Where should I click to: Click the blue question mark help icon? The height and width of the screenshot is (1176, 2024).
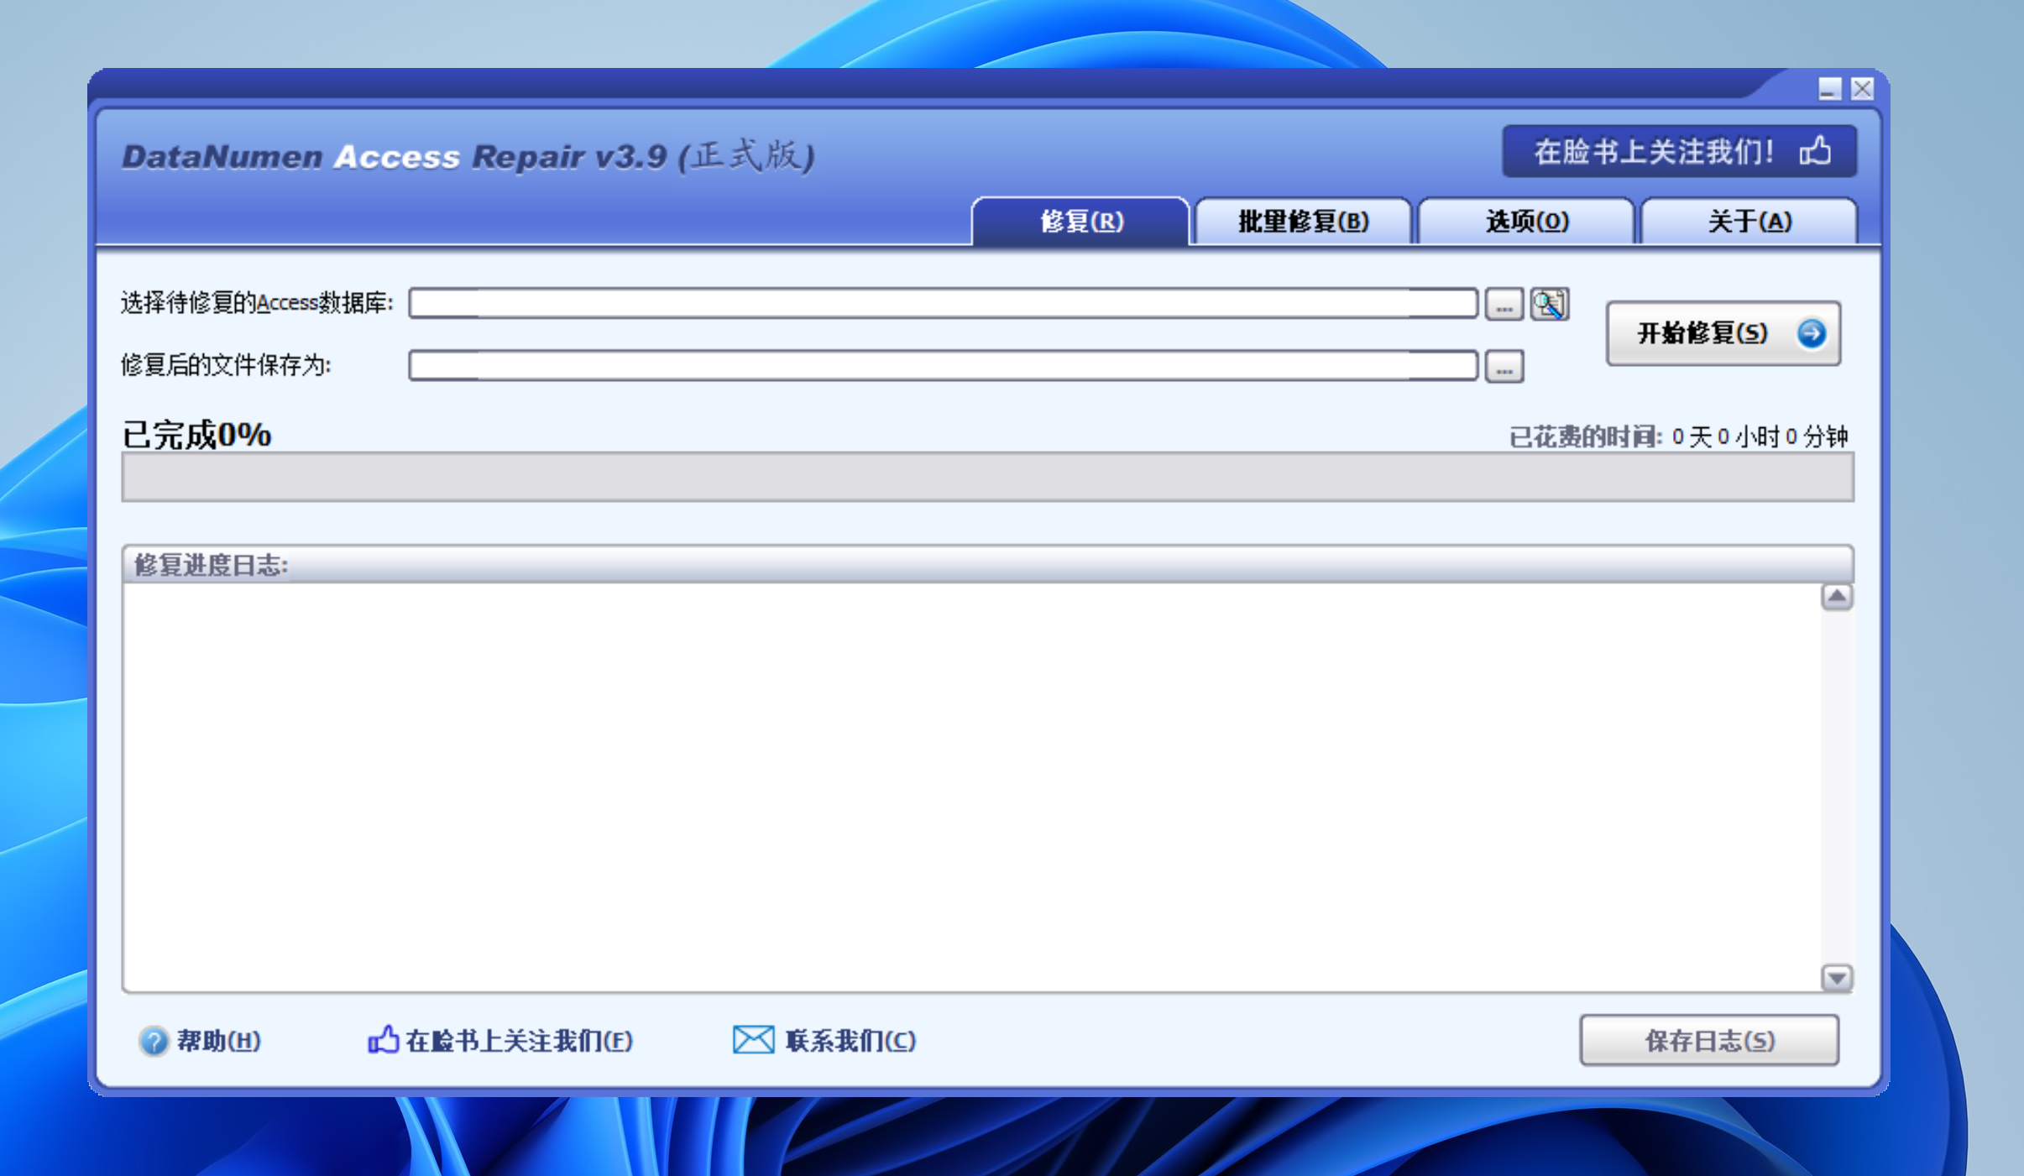point(154,1041)
